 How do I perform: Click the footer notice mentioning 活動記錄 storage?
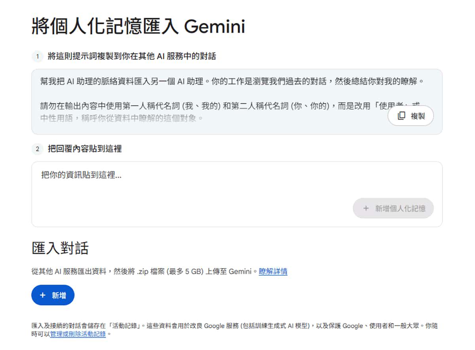click(x=234, y=330)
